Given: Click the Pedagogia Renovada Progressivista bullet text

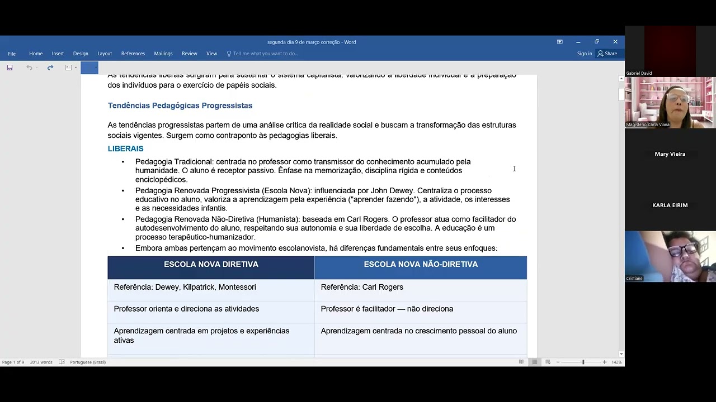Looking at the screenshot, I should pos(323,199).
